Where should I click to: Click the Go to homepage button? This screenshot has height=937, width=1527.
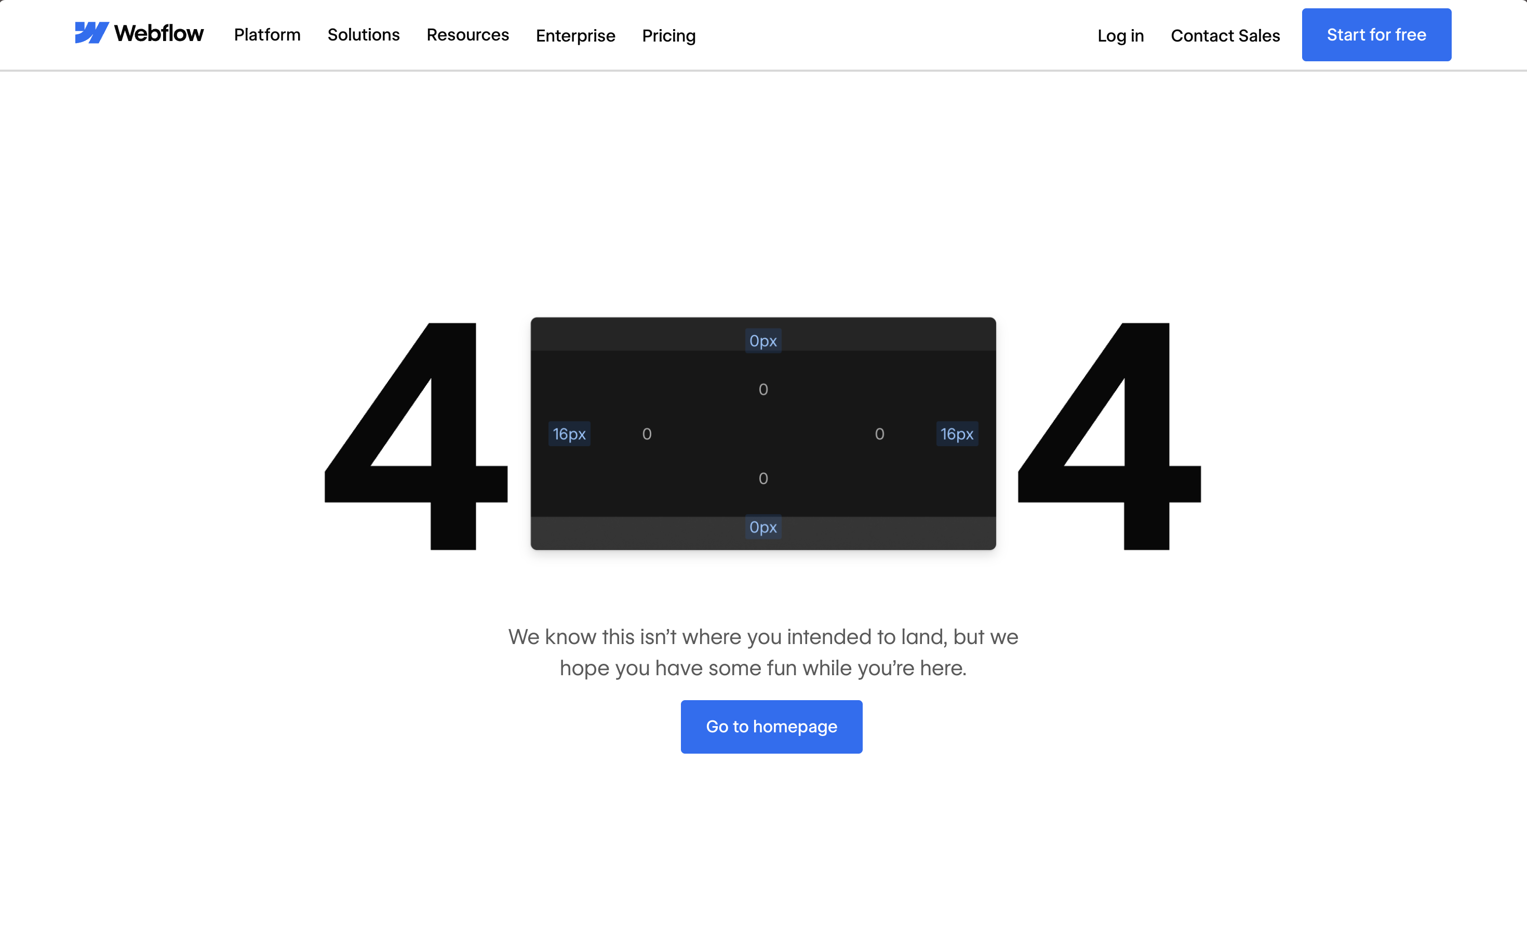point(771,726)
